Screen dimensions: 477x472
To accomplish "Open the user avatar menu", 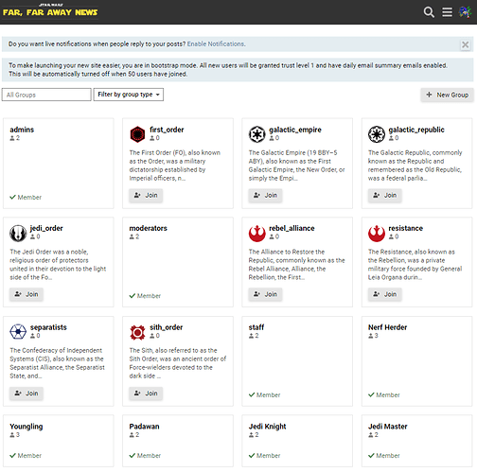I will pyautogui.click(x=465, y=12).
